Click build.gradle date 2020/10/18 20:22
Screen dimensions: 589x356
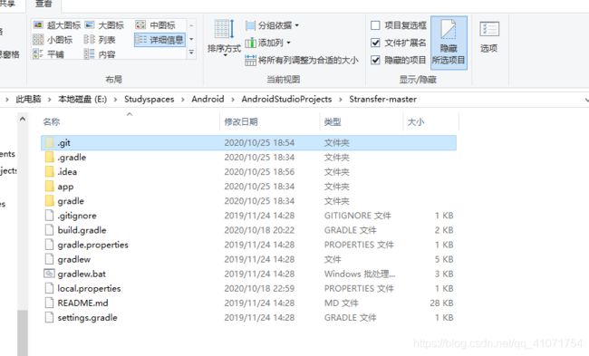[x=259, y=230]
